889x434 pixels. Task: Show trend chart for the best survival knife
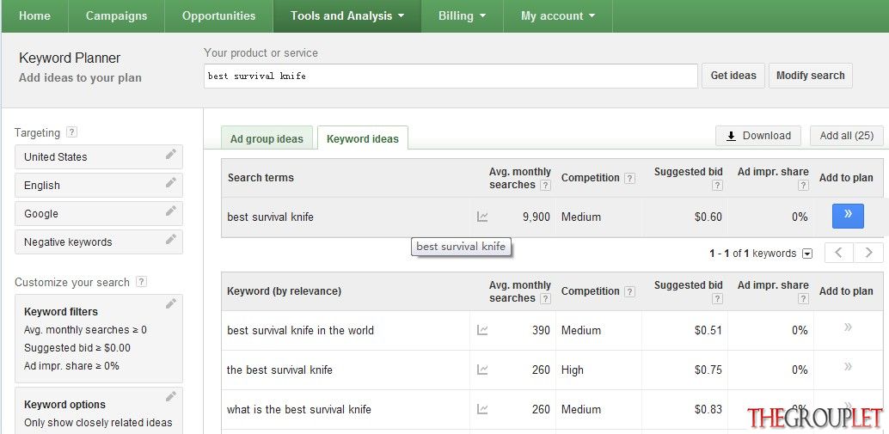[482, 370]
